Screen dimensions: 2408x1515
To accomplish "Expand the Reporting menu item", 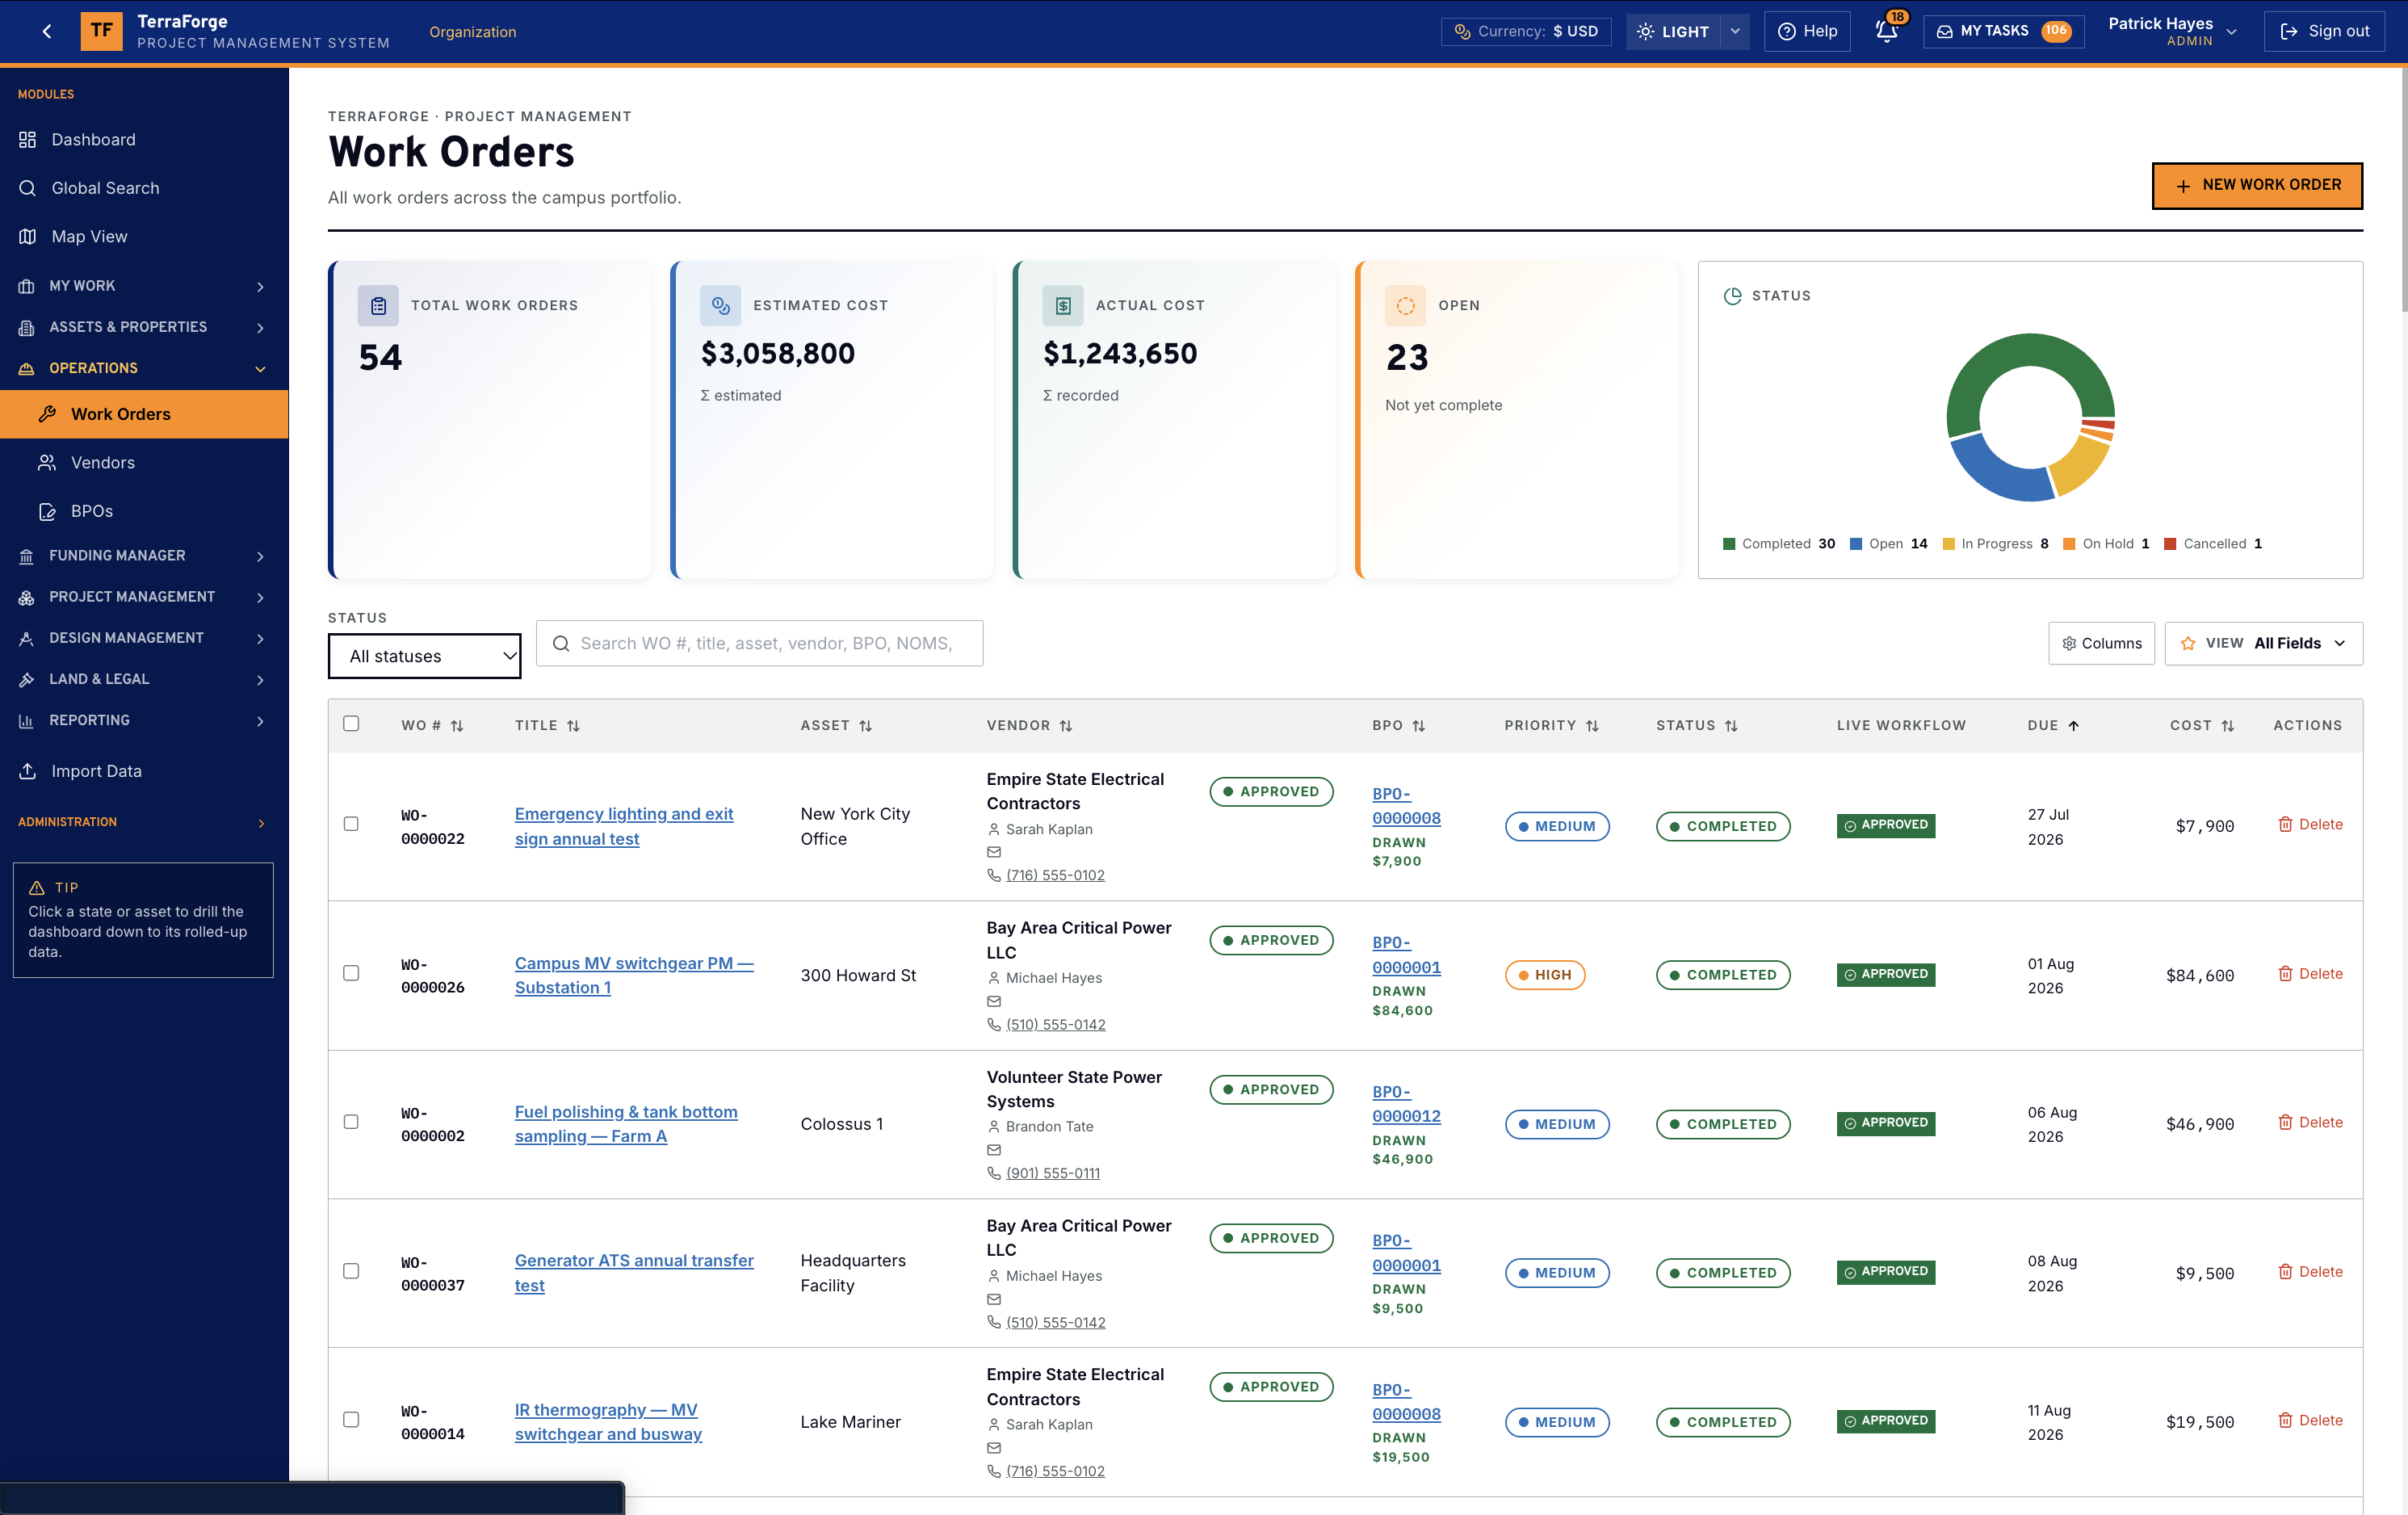I will [144, 720].
